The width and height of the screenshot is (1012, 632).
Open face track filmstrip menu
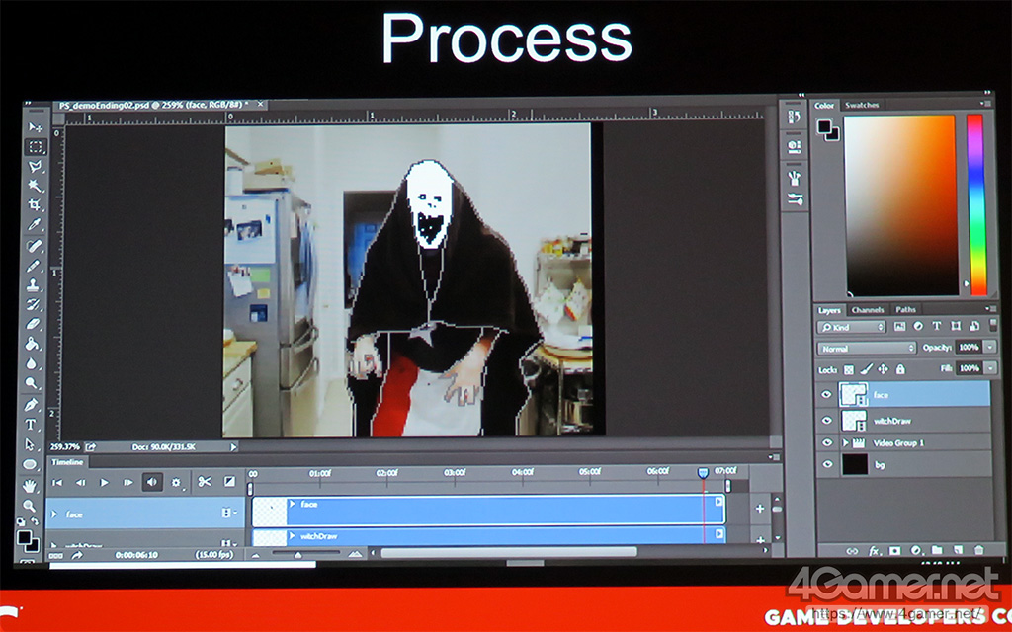tap(228, 513)
